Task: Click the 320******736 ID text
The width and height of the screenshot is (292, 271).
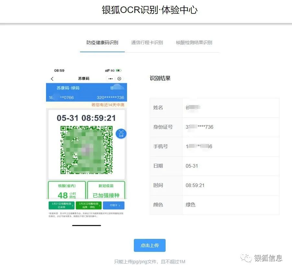Action: point(110,98)
